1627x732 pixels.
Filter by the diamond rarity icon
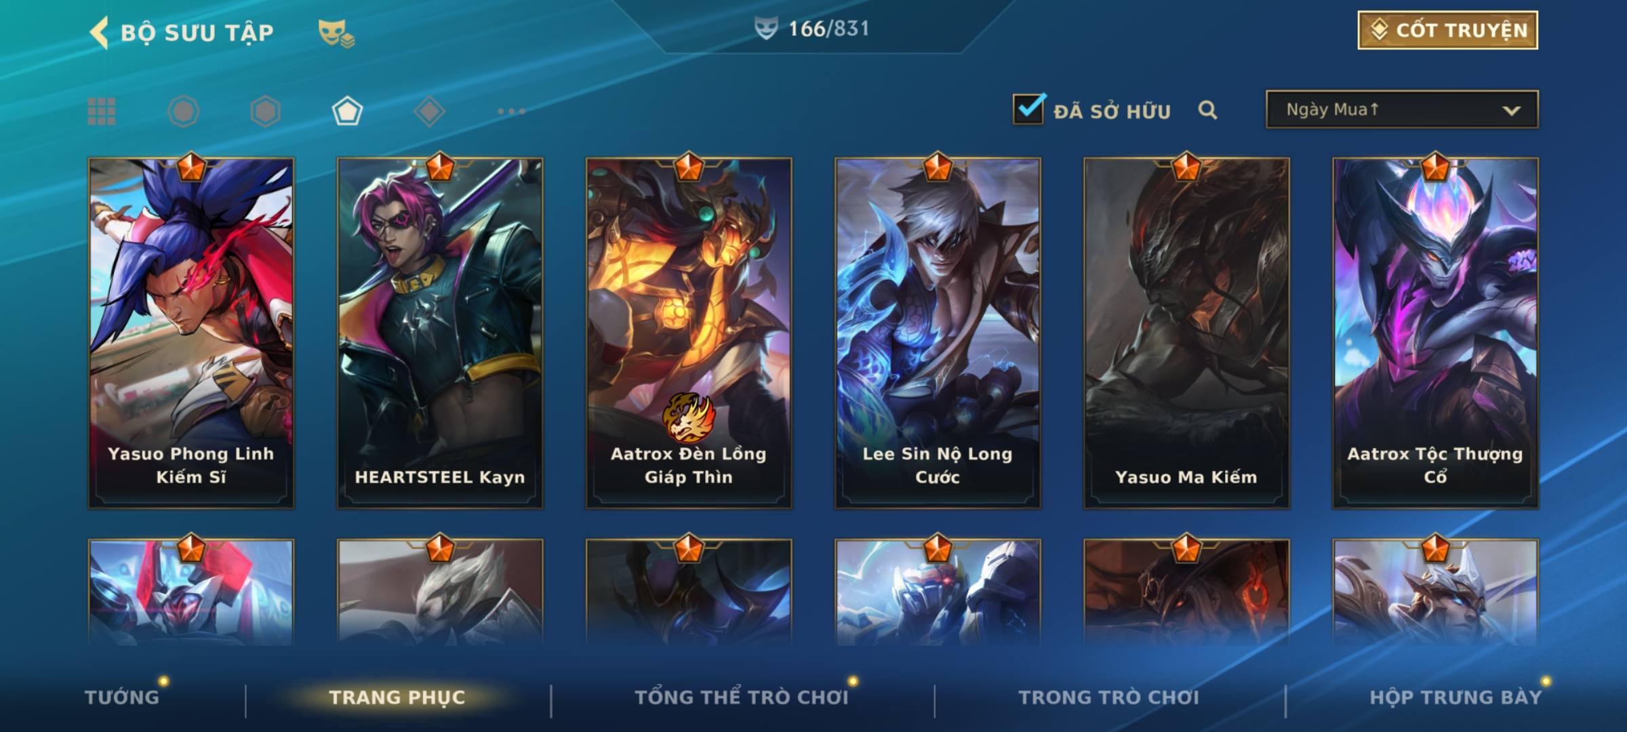429,111
